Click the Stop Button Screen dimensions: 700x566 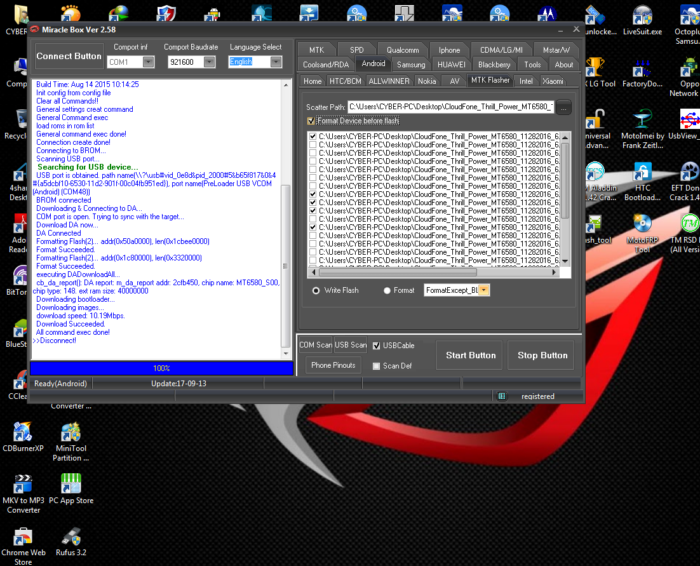[x=541, y=355]
